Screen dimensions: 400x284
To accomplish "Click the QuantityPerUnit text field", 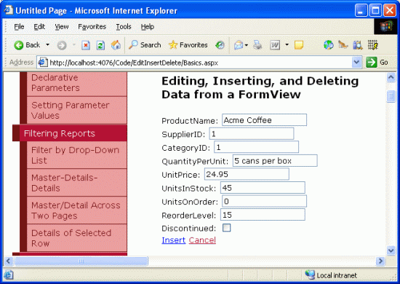I will click(275, 161).
